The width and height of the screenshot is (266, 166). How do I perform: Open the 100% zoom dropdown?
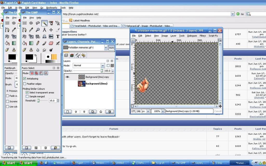tap(163, 111)
